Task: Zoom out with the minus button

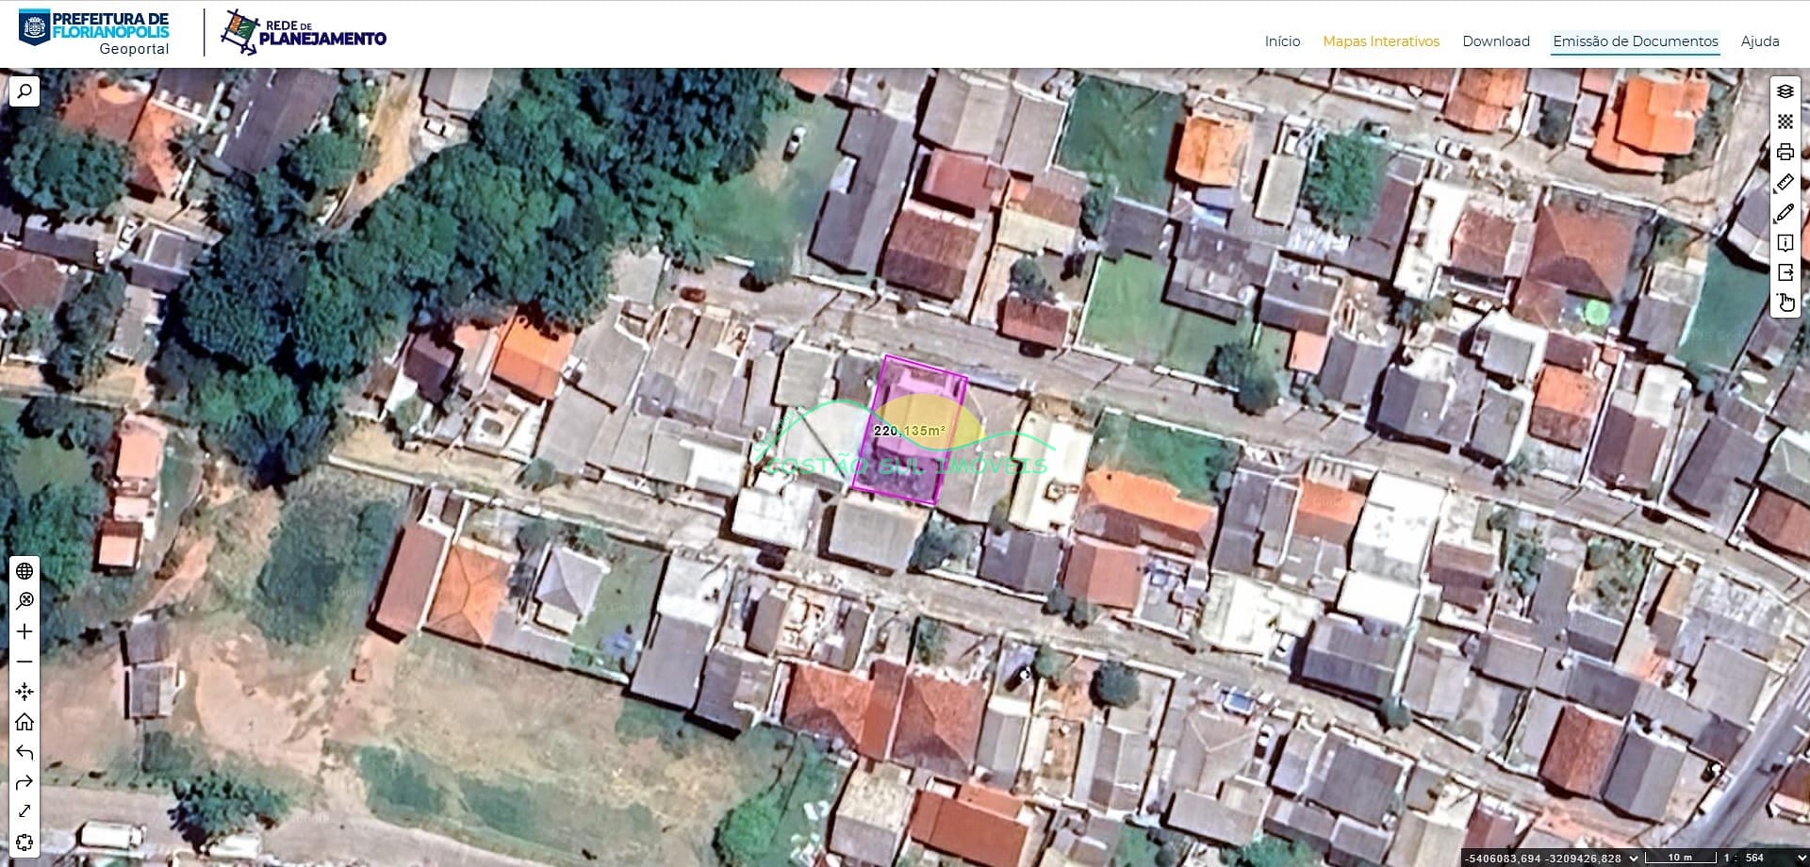Action: (x=25, y=662)
